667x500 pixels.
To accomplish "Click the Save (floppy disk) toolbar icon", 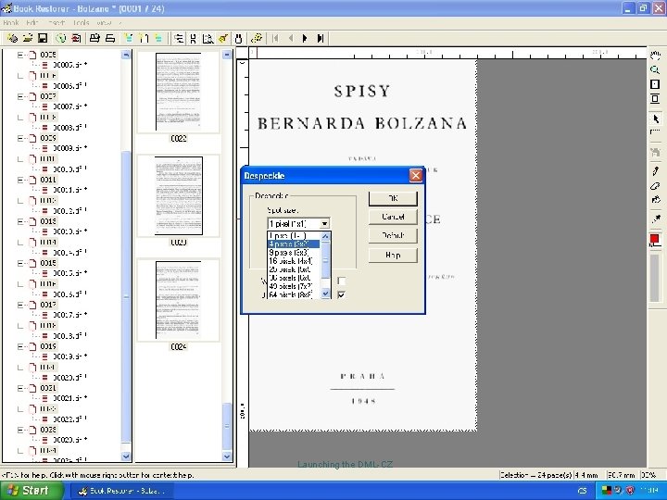I will coord(43,38).
